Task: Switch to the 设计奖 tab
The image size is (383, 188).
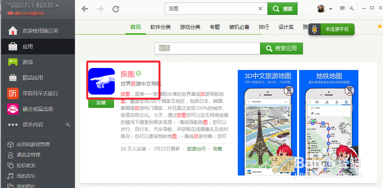Action: tap(286, 27)
